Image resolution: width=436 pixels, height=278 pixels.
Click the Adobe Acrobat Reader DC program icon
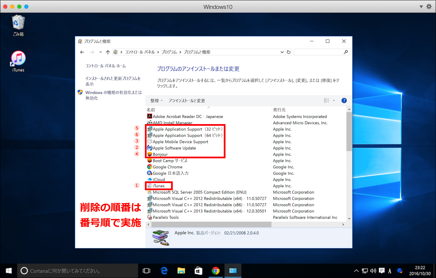click(150, 116)
